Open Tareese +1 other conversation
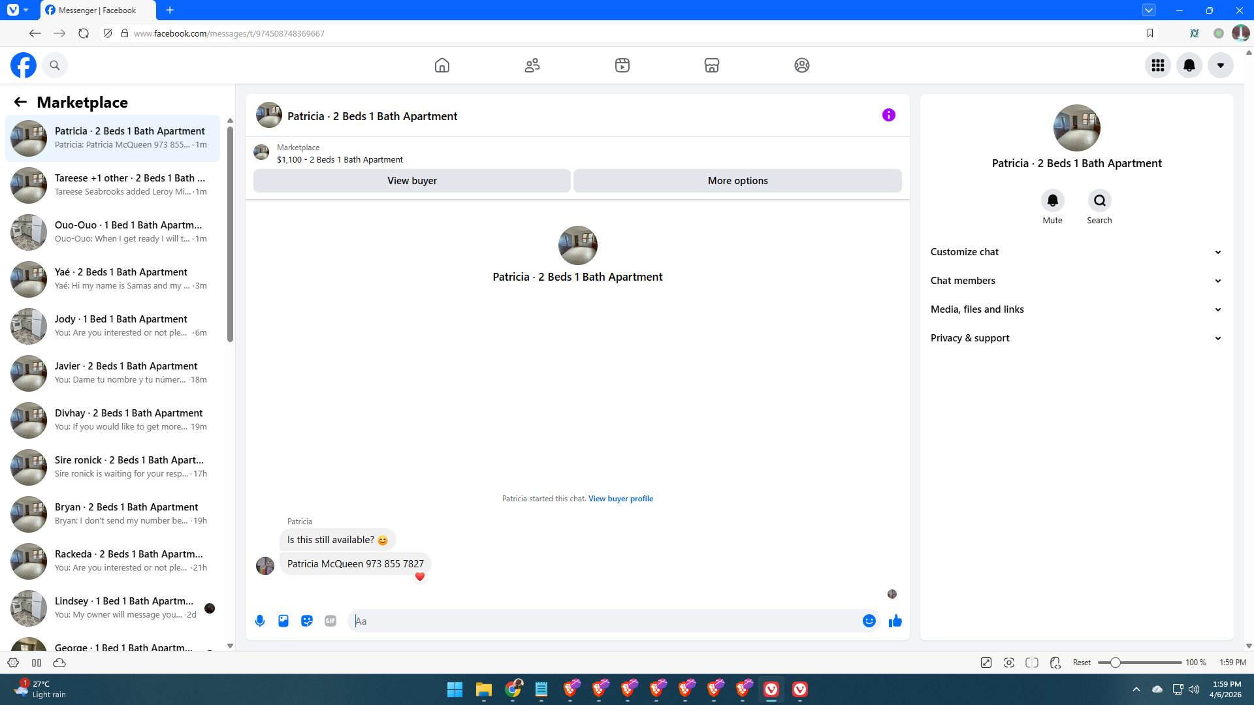 [112, 185]
